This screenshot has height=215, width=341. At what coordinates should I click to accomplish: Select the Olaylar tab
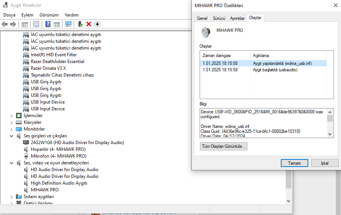click(x=255, y=18)
